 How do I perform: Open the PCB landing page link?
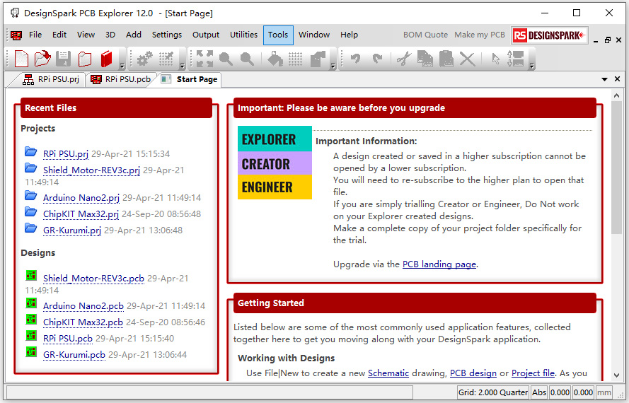[x=439, y=264]
